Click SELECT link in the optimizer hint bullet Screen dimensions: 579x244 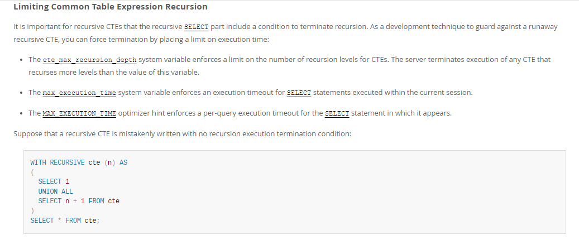[337, 113]
